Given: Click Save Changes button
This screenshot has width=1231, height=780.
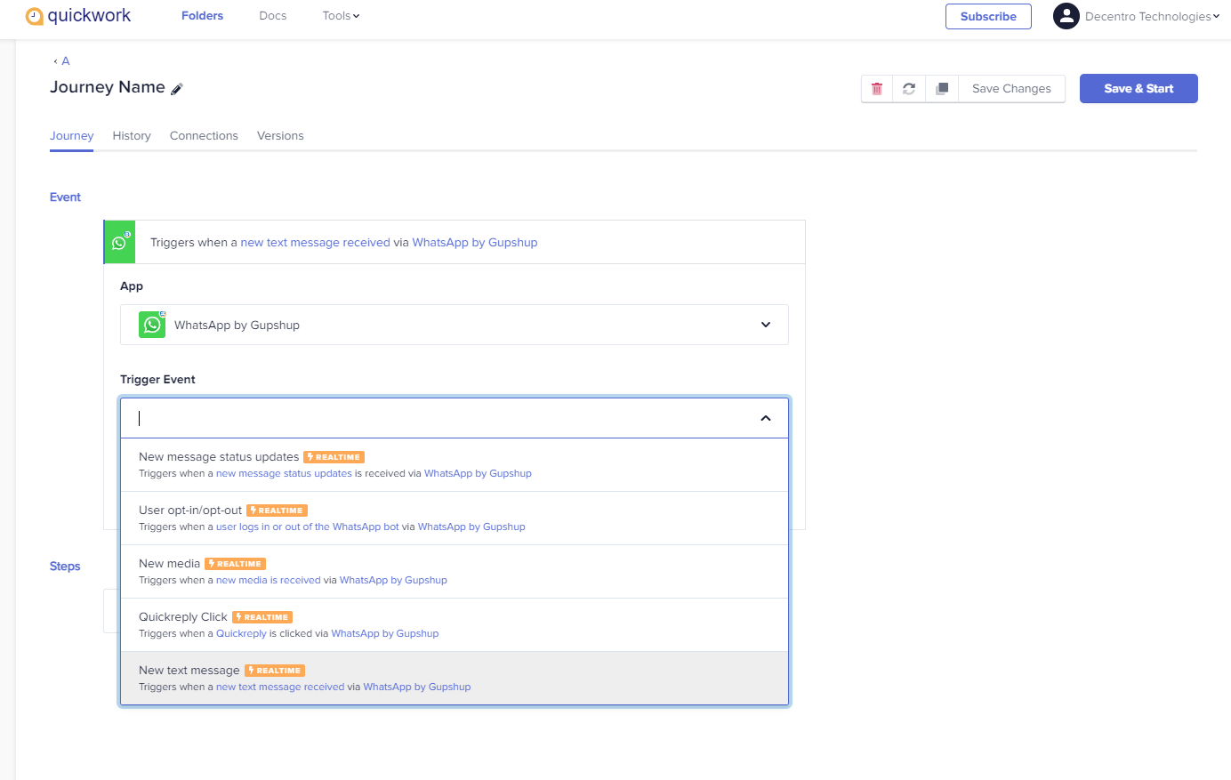Looking at the screenshot, I should point(1011,89).
